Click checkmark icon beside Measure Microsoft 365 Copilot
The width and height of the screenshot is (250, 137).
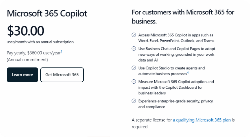[x=134, y=81]
